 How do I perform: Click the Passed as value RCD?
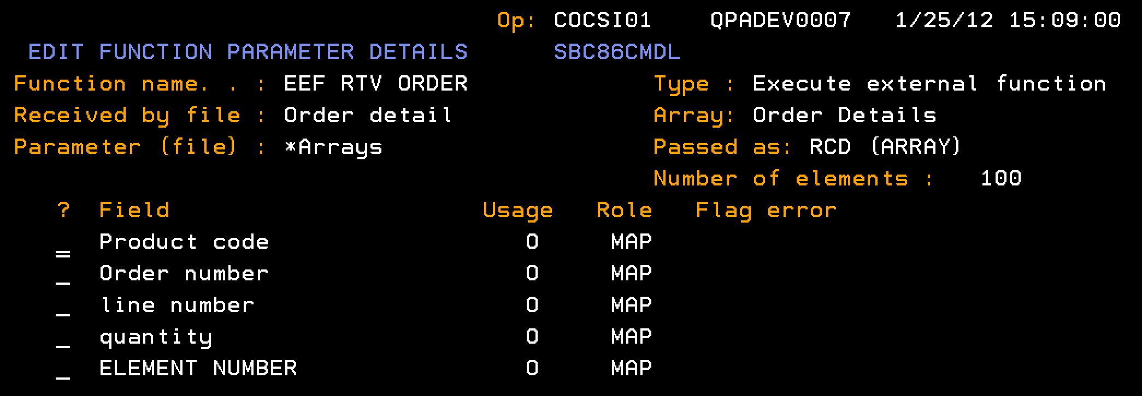(830, 147)
